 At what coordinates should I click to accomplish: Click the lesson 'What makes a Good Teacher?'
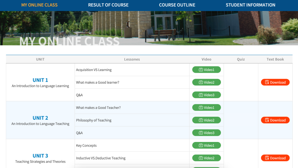point(98,108)
